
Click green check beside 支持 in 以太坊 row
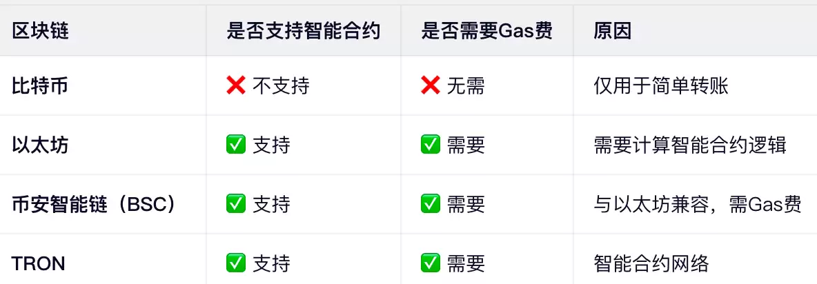tap(236, 145)
